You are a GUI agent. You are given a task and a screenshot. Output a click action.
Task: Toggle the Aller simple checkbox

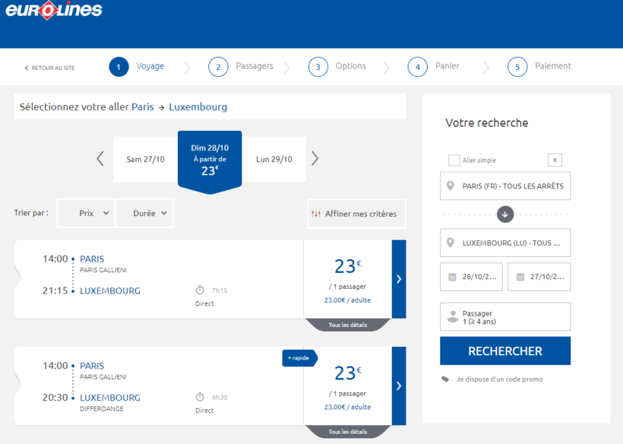click(x=454, y=160)
